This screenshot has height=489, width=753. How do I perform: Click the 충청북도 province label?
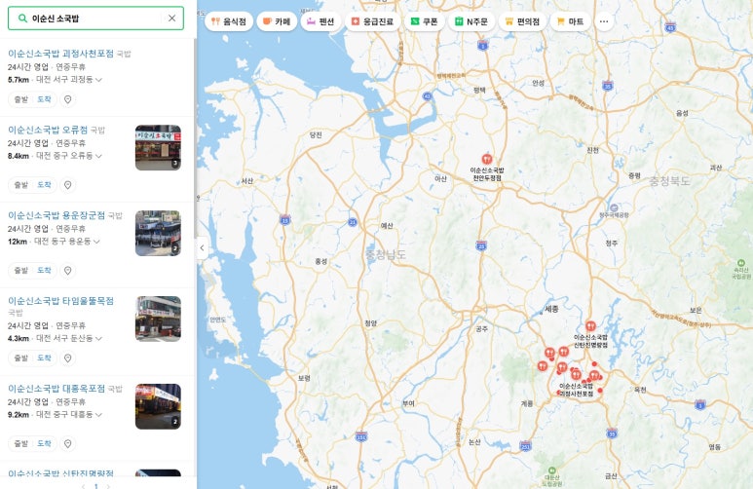(669, 181)
